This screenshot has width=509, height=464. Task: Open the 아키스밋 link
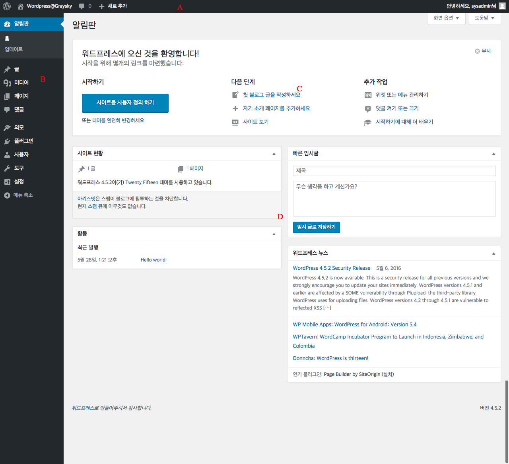(86, 199)
